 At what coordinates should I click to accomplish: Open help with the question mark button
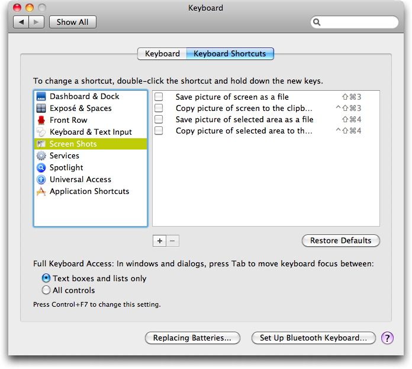[387, 338]
